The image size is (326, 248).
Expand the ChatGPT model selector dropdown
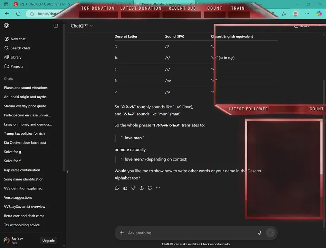(x=81, y=26)
